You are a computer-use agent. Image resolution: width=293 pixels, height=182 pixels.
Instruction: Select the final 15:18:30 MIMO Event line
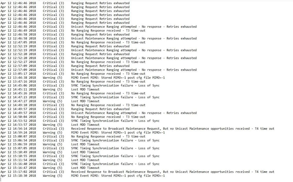pyautogui.click(x=118, y=176)
